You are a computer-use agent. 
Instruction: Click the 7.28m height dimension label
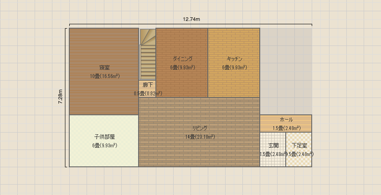point(61,97)
